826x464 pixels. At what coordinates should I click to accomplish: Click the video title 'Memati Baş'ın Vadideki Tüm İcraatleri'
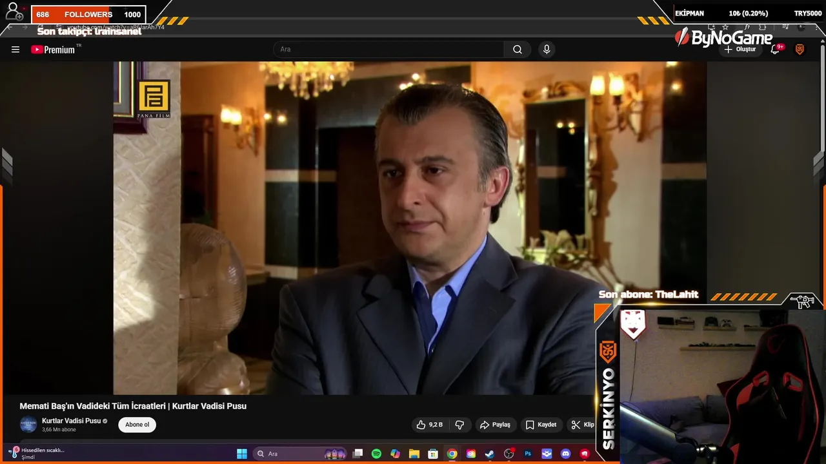click(133, 406)
